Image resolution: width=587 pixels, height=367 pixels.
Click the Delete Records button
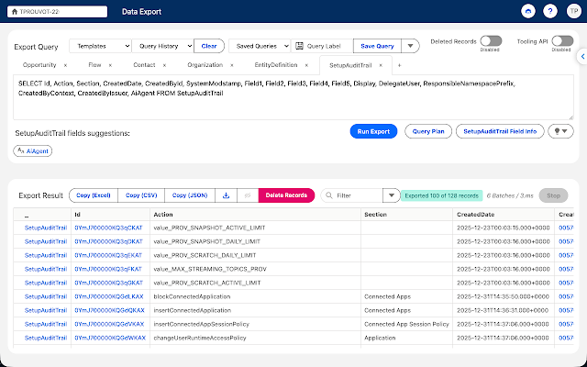(286, 195)
